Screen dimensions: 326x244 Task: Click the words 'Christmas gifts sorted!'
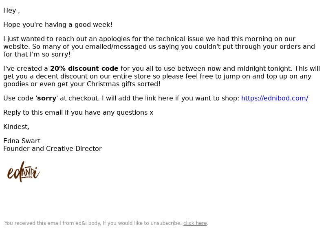coord(123,84)
